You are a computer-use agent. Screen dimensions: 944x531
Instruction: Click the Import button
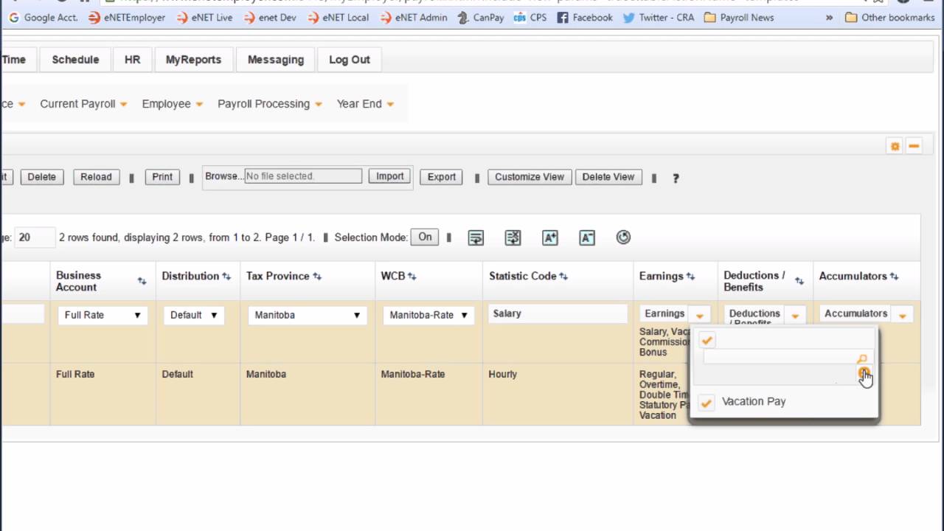click(x=389, y=176)
